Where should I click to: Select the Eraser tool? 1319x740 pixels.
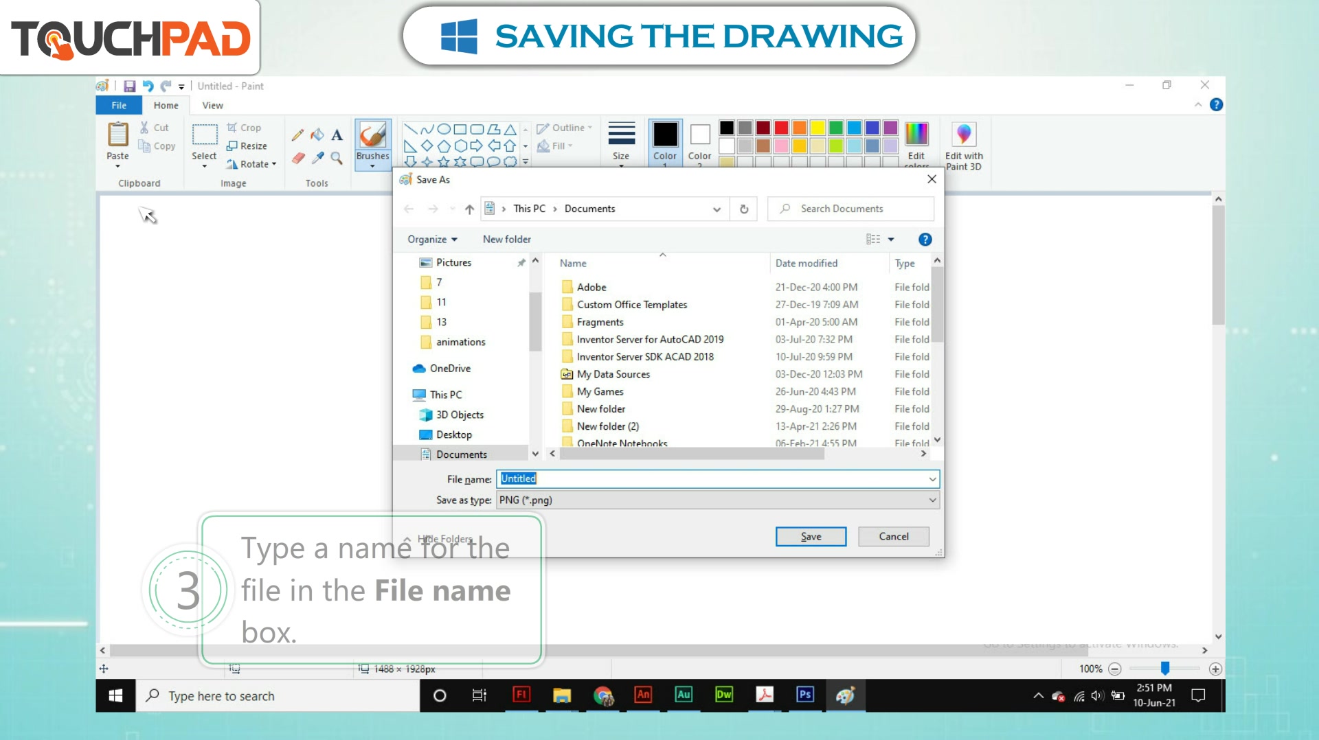click(x=297, y=158)
